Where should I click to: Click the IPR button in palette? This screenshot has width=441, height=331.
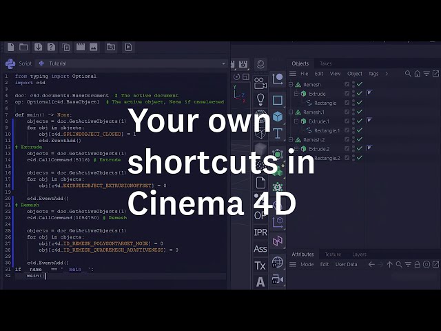[x=260, y=232]
